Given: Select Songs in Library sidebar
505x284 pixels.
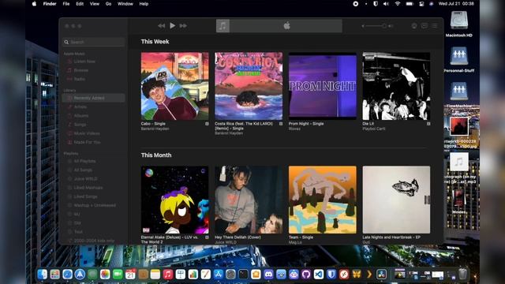Looking at the screenshot, I should (x=80, y=125).
